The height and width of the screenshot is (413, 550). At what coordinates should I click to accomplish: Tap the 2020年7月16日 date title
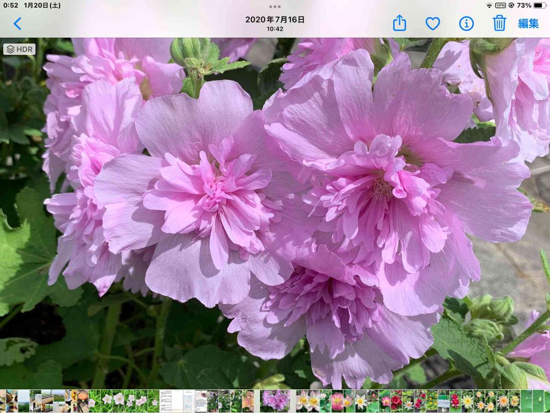point(275,20)
